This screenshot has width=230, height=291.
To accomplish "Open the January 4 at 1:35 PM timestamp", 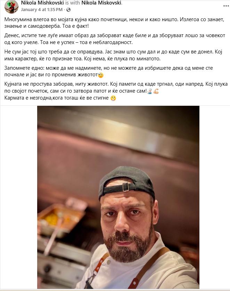I will 42,10.
